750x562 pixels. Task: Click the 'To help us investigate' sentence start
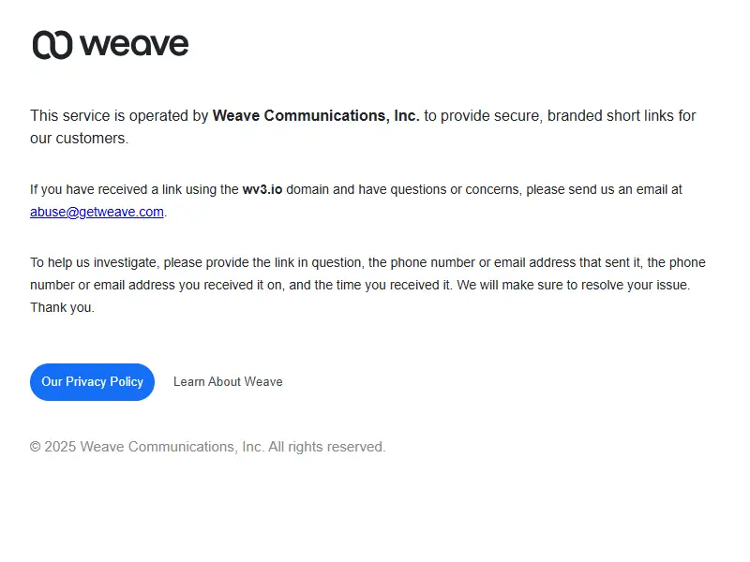pos(95,262)
